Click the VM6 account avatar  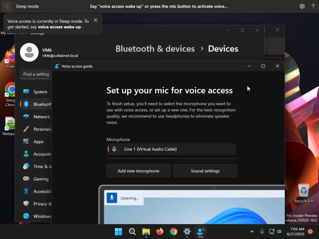(x=29, y=52)
